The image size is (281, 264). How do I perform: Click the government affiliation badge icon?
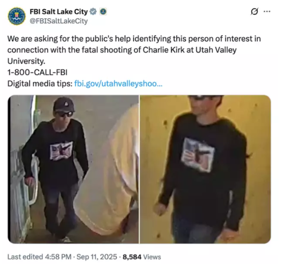103,12
